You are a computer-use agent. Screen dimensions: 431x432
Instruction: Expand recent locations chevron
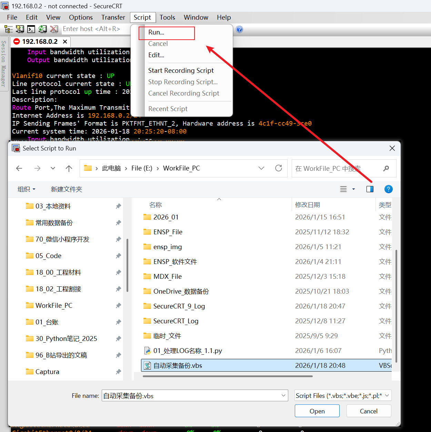click(x=53, y=168)
